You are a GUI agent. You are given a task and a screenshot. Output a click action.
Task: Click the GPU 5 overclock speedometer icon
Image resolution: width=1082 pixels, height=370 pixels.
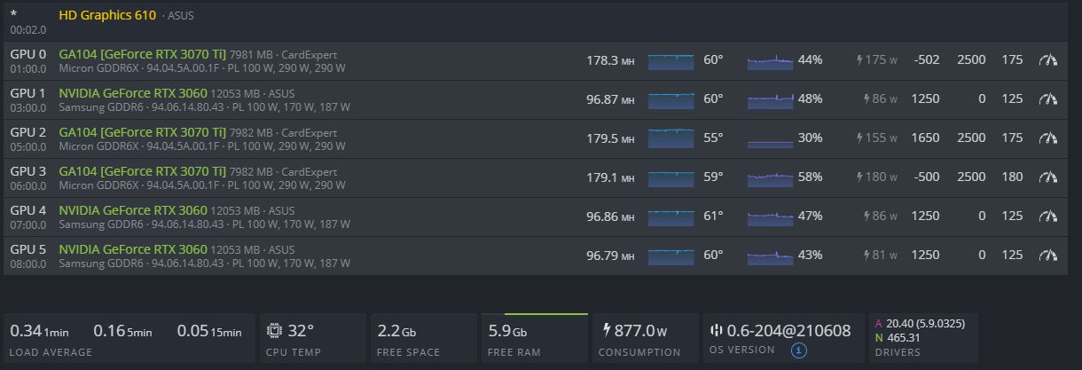tap(1048, 256)
